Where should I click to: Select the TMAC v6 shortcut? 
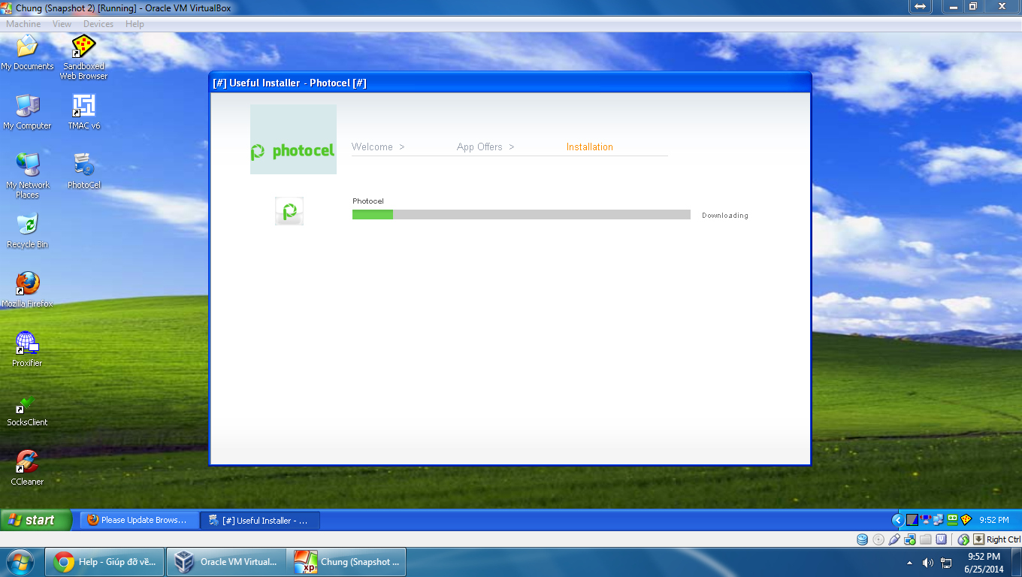[x=83, y=112]
